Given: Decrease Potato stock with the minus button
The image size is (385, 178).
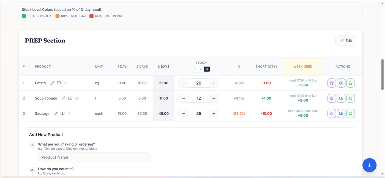Looking at the screenshot, I should click(x=184, y=83).
